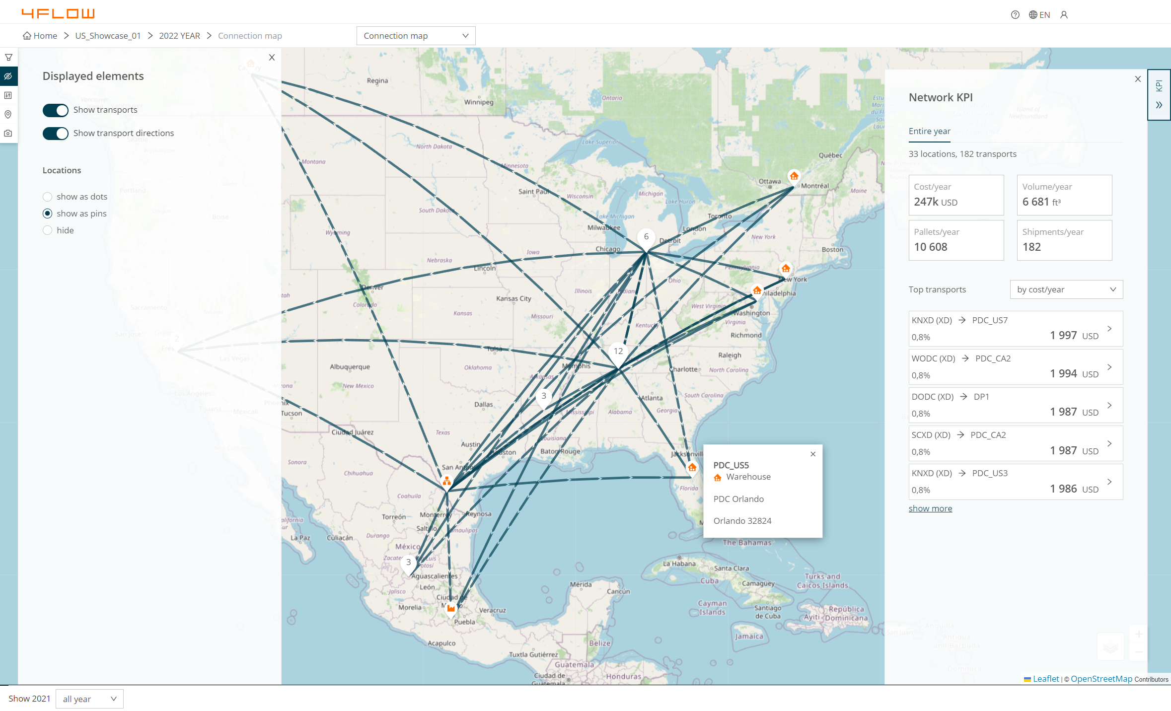Select the displayed elements eye icon
Image resolution: width=1171 pixels, height=711 pixels.
[x=8, y=76]
